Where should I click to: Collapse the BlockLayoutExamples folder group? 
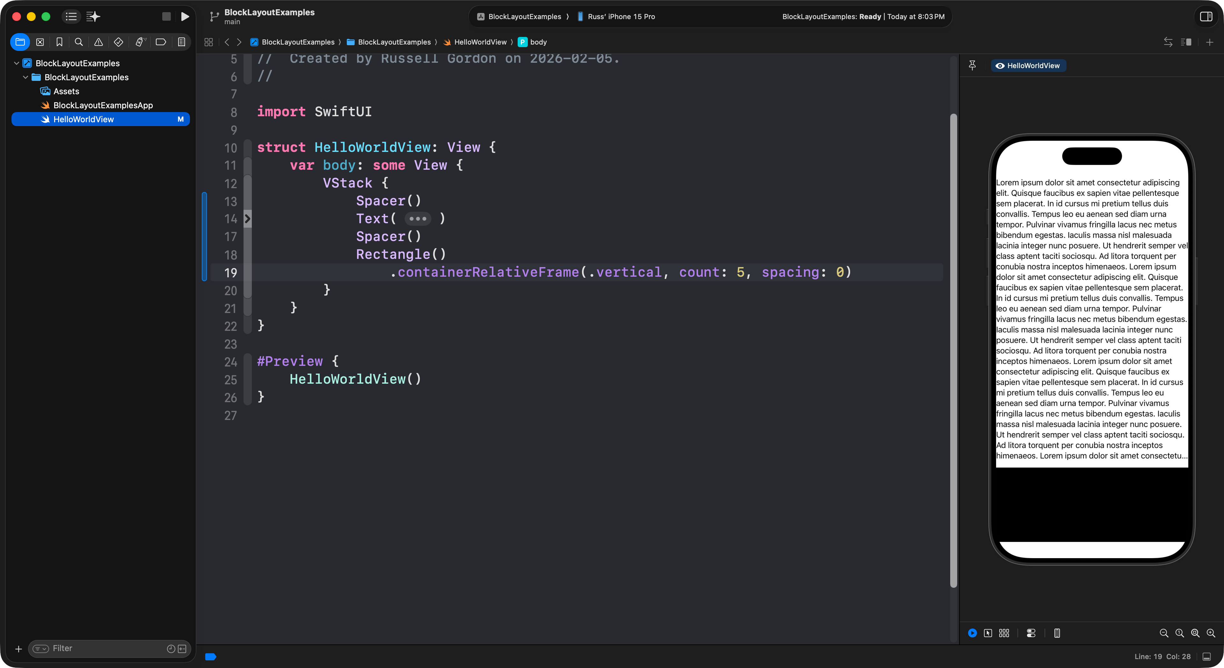coord(25,77)
